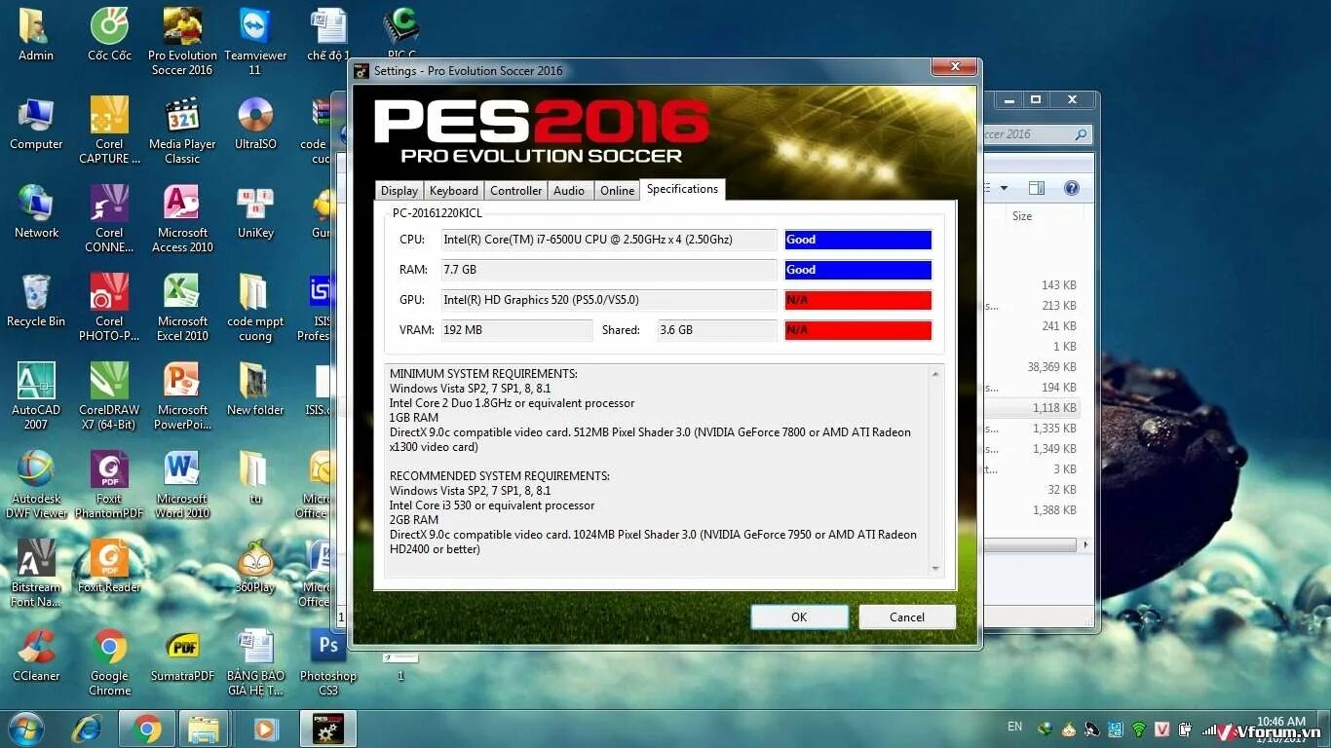Open Microsoft Word 2010 desktop icon
This screenshot has height=748, width=1331.
(x=182, y=485)
